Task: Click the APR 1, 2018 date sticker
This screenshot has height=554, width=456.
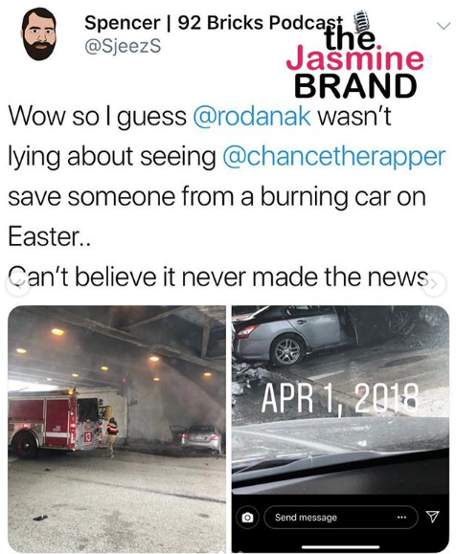Action: click(340, 398)
